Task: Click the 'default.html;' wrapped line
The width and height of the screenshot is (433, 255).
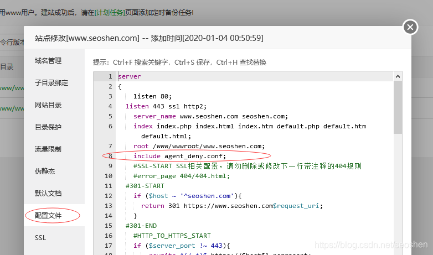Action: click(x=166, y=136)
